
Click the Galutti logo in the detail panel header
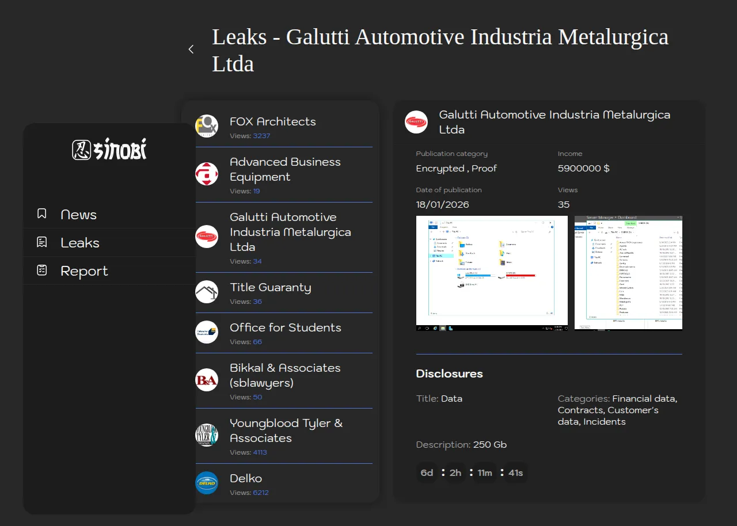click(x=416, y=122)
